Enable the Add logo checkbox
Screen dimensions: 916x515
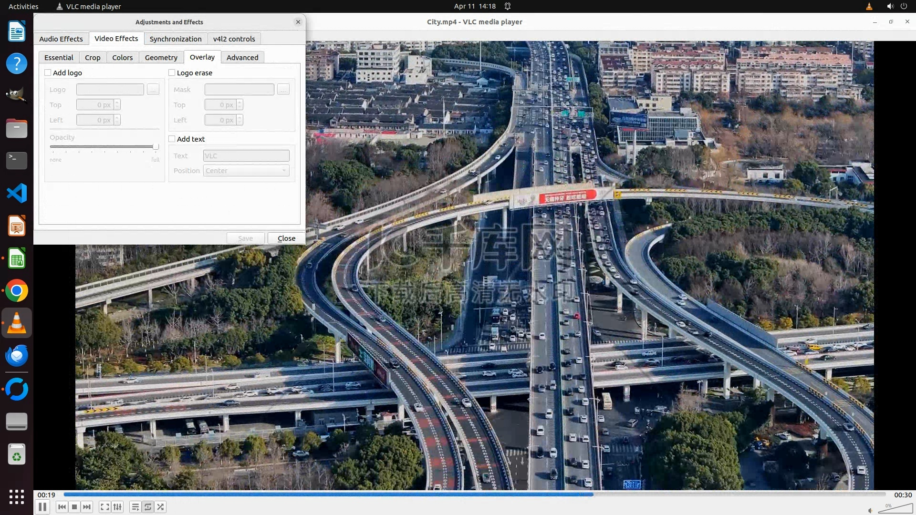[x=48, y=72]
